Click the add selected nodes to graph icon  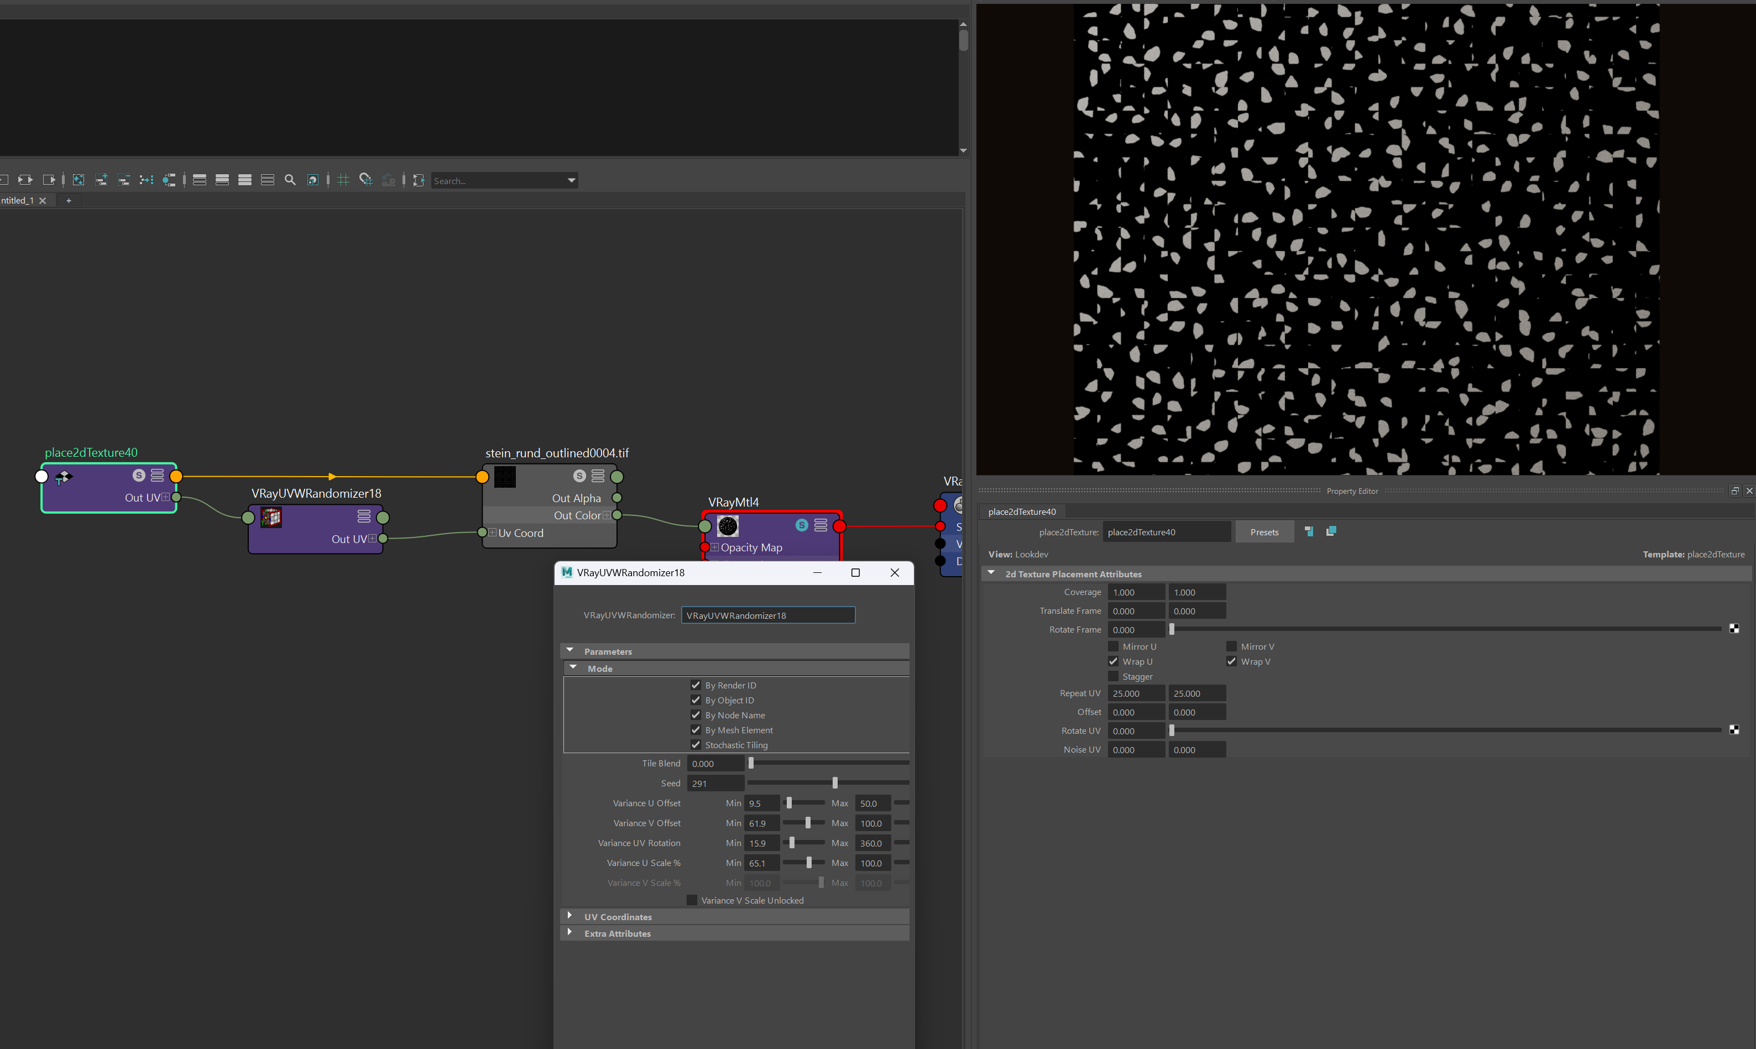[x=101, y=180]
